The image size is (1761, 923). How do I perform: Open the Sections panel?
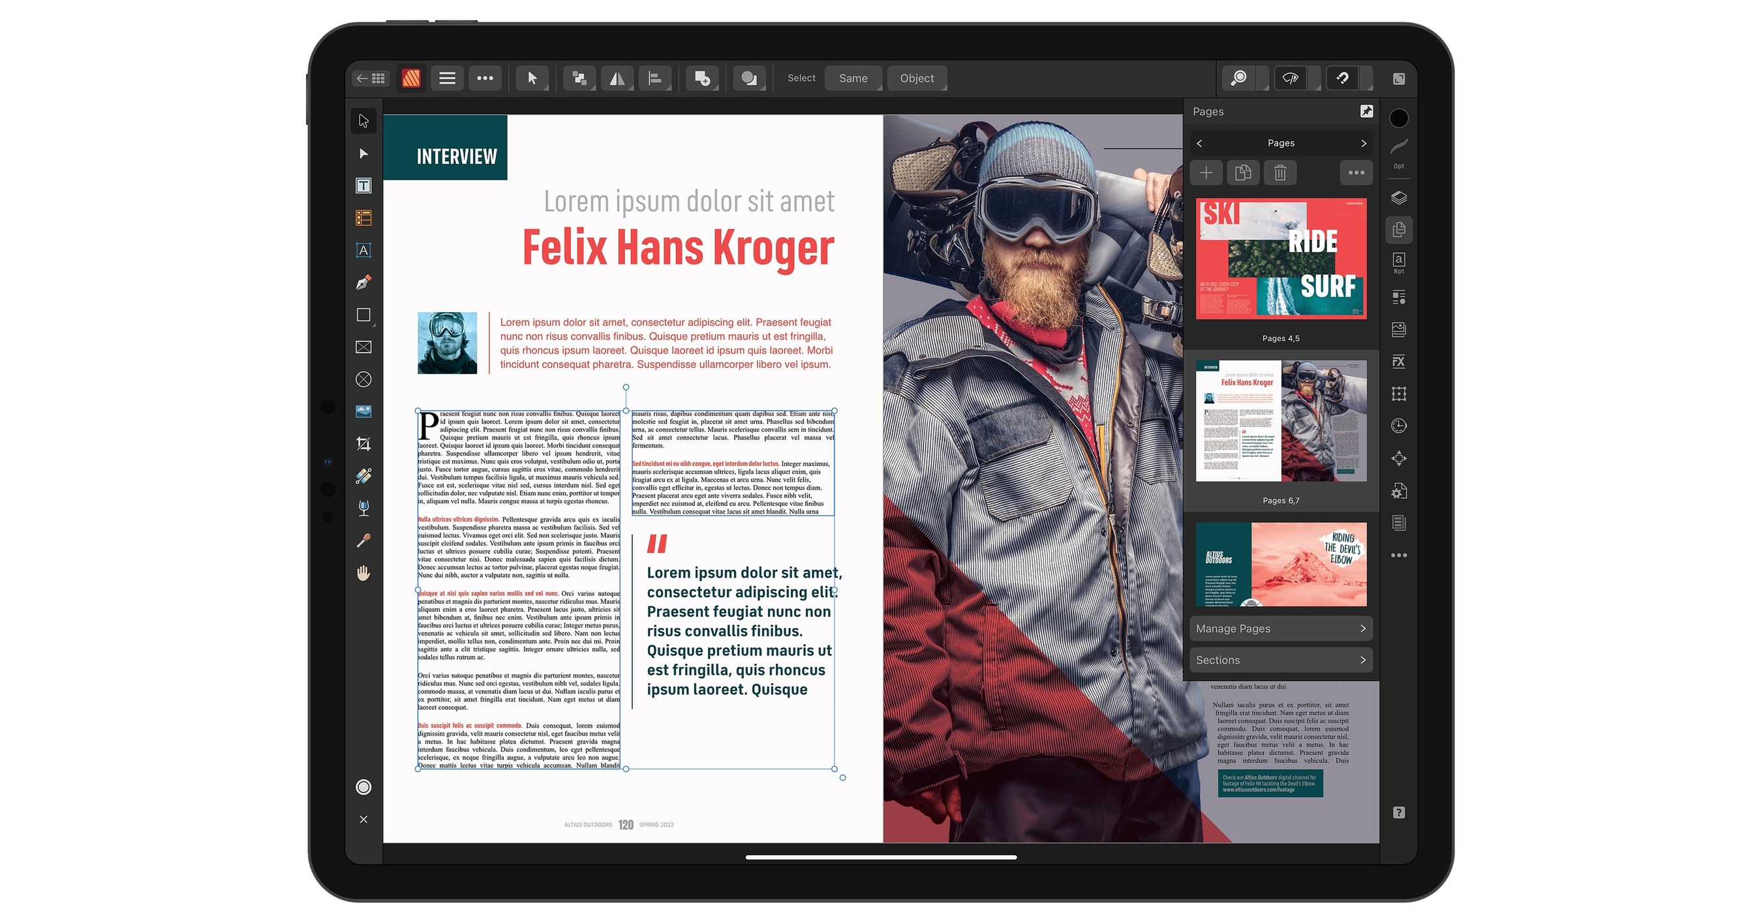pyautogui.click(x=1281, y=660)
